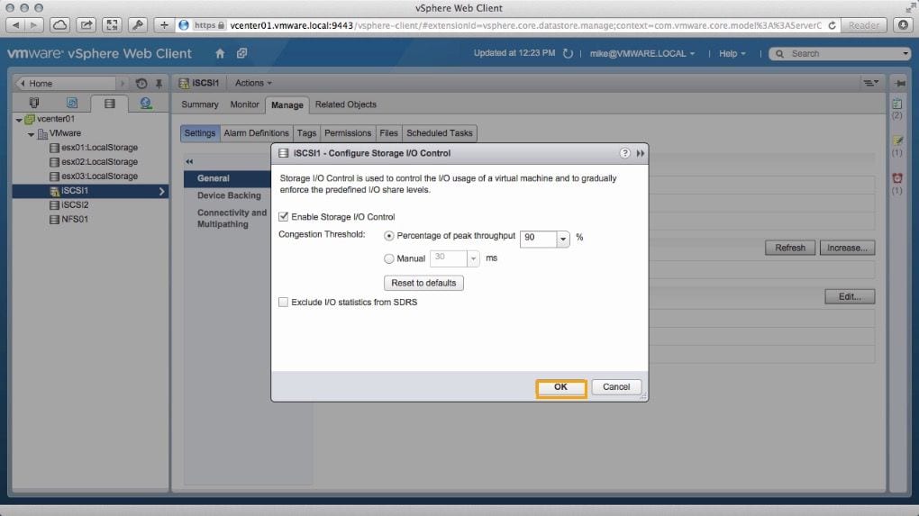Switch to Alarm Definitions sub-tab
The height and width of the screenshot is (516, 919).
[256, 133]
